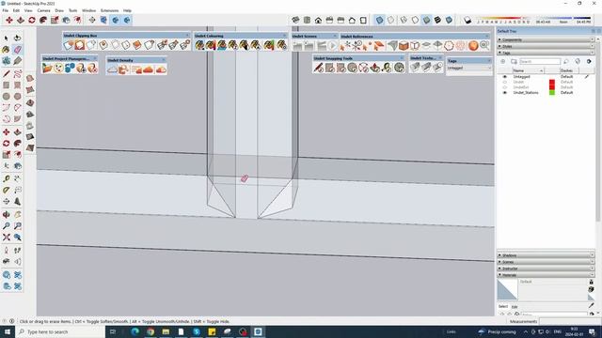Viewport: 602px width, 338px height.
Task: Show the hidden Undet tag
Action: coord(505,82)
